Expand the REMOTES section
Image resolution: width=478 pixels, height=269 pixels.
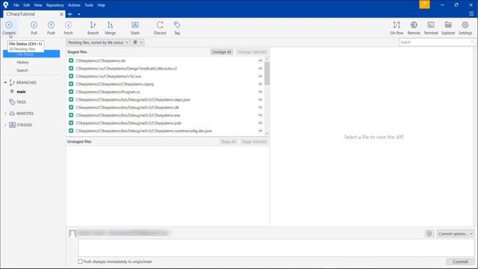click(5, 114)
